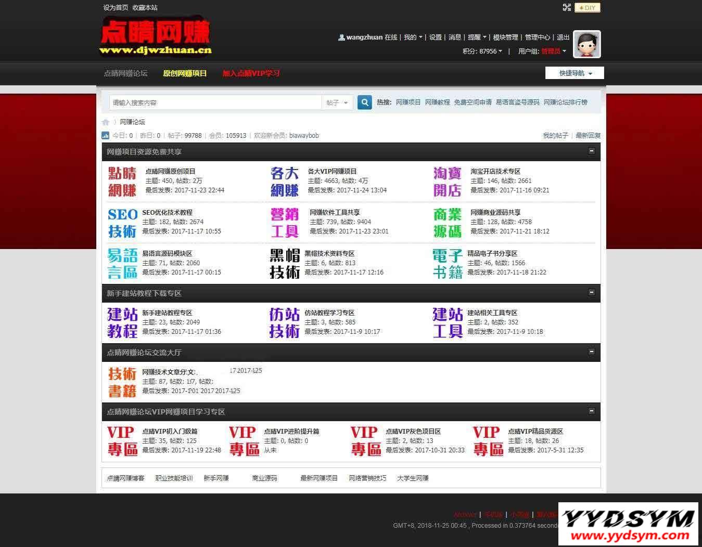Open the 黑帽技术资料专区 board title
Screen dimensions: 702x547
[x=329, y=253]
